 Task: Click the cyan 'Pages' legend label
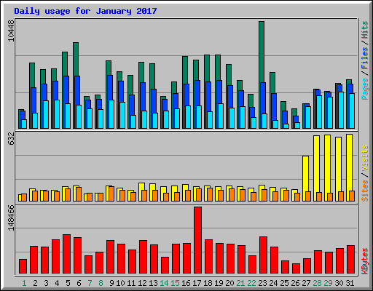pos(364,89)
